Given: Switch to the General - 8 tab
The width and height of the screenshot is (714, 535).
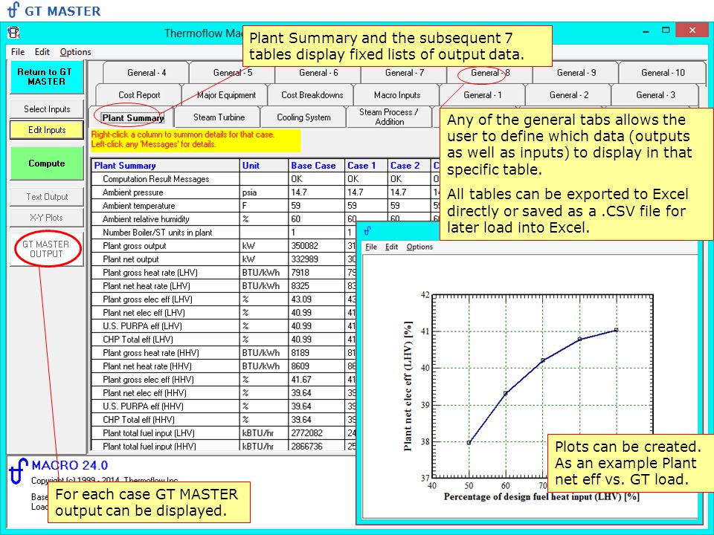Looking at the screenshot, I should pyautogui.click(x=490, y=73).
